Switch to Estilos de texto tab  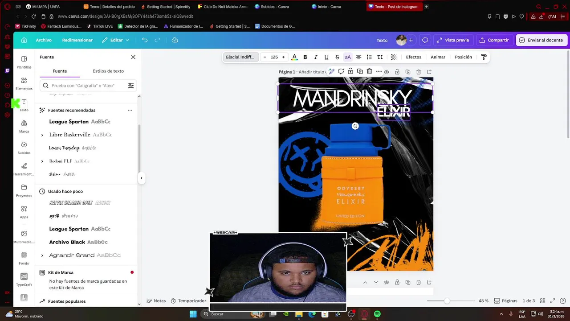click(x=108, y=71)
